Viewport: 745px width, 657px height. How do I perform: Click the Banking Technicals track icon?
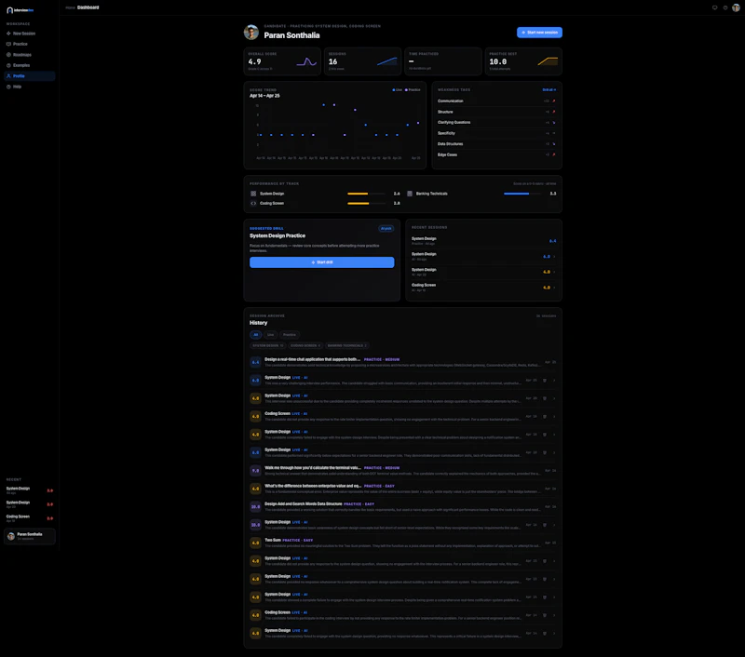pos(410,194)
